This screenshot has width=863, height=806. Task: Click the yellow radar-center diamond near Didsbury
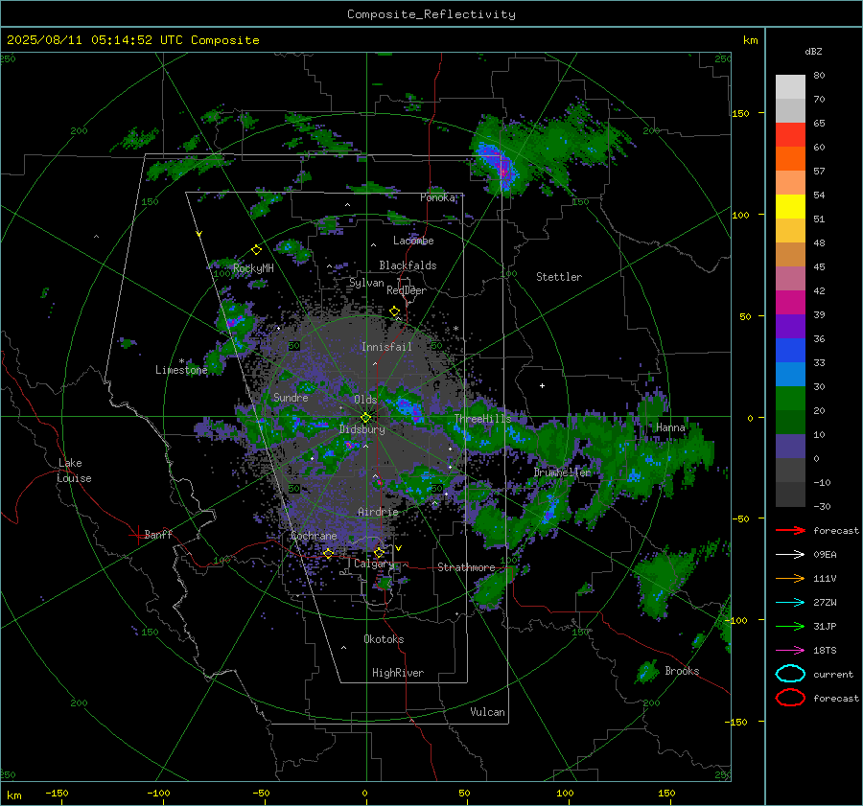pos(365,418)
